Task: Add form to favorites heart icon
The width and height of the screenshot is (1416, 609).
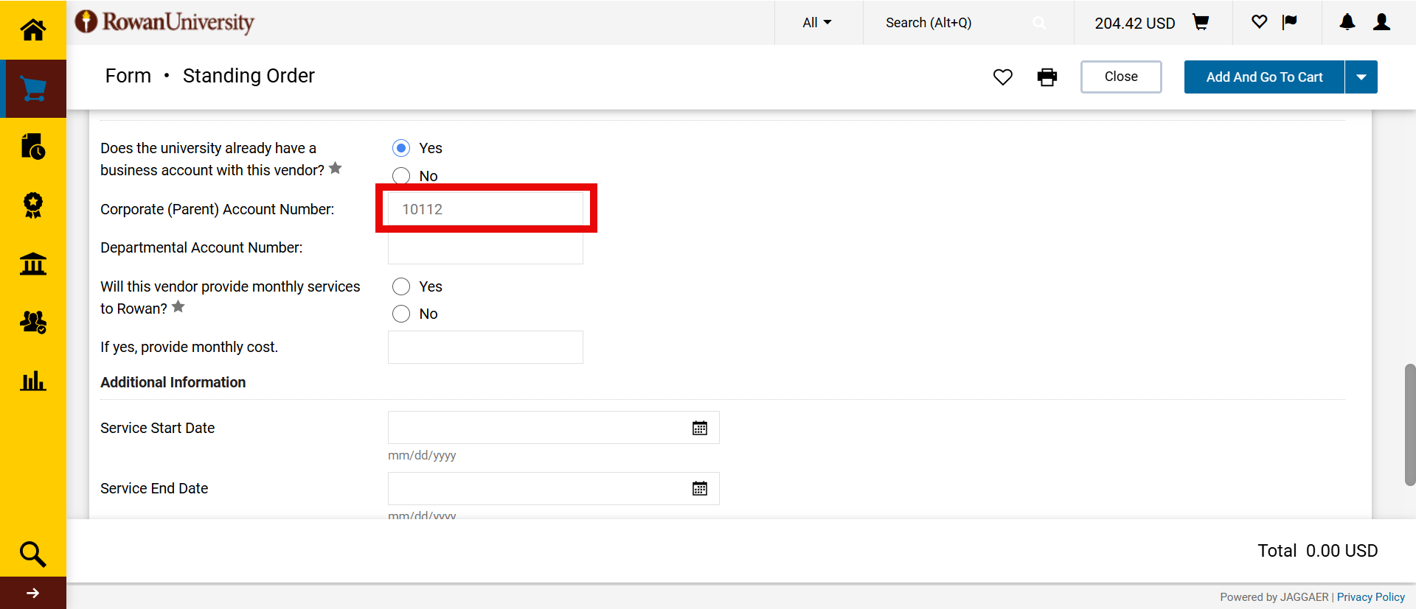Action: [1002, 77]
